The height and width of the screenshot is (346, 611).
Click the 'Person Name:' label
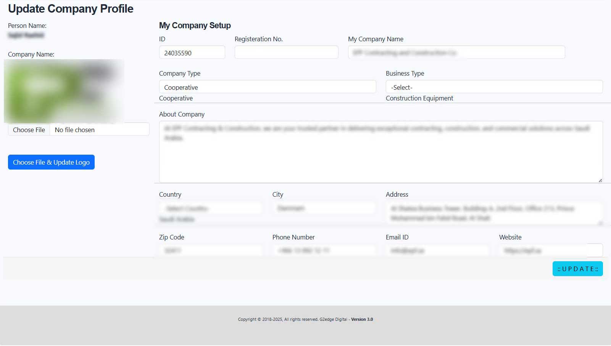(27, 26)
